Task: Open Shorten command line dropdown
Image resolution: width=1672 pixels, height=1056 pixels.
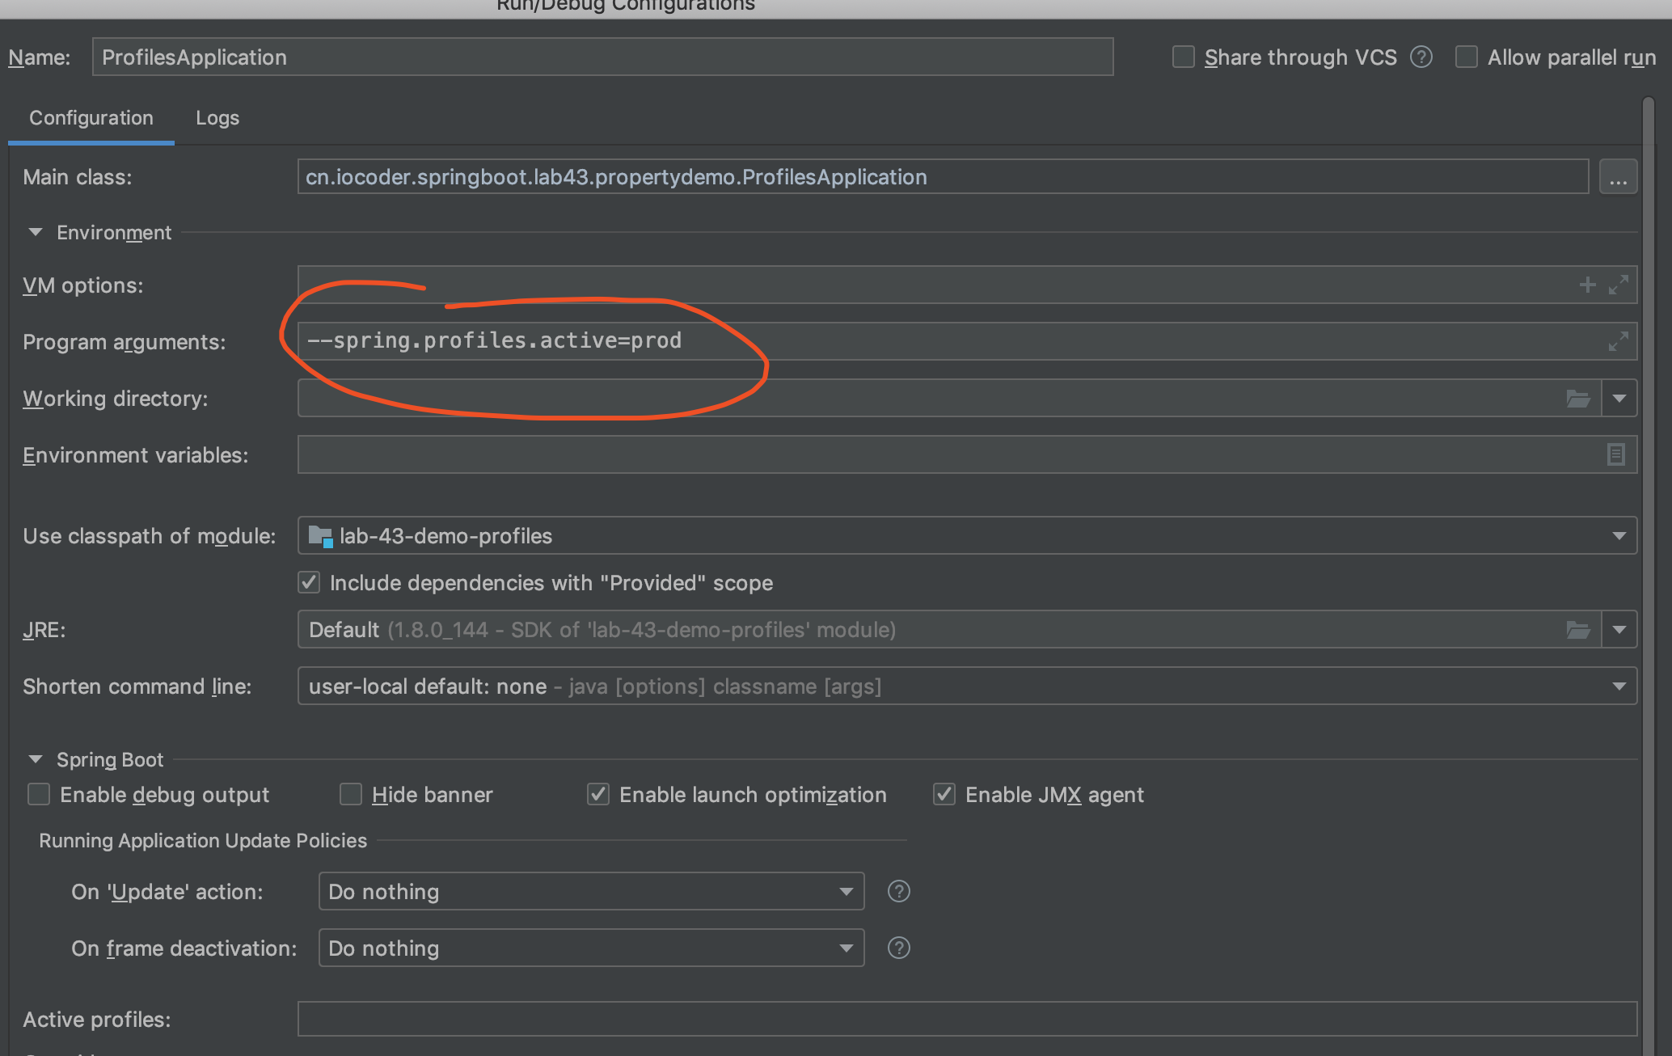Action: [1619, 686]
